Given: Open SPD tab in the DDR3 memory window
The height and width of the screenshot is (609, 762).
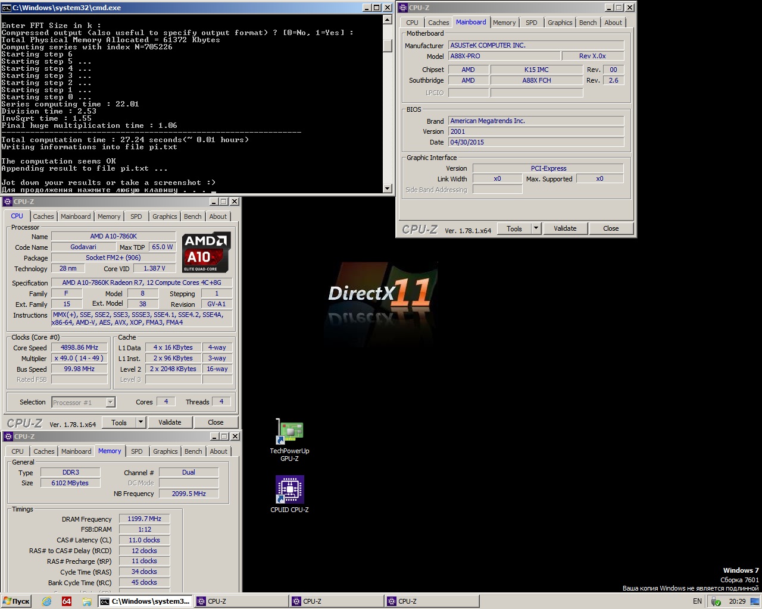Looking at the screenshot, I should click(x=137, y=451).
